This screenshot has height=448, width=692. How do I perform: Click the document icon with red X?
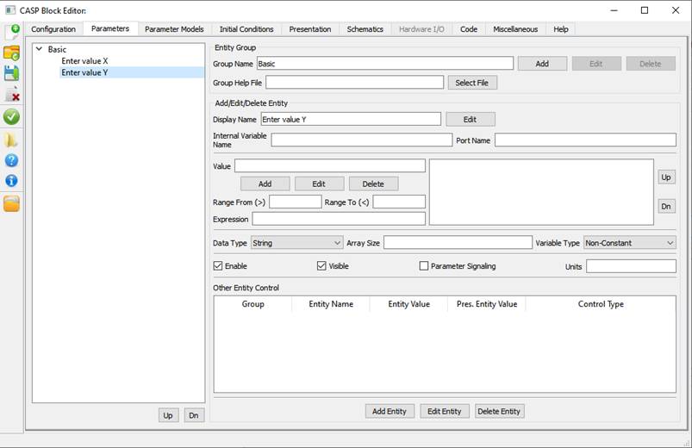coord(12,95)
